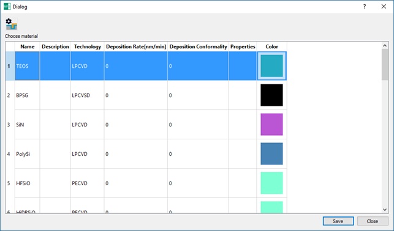Click the dialog app icon in title bar

pos(7,7)
